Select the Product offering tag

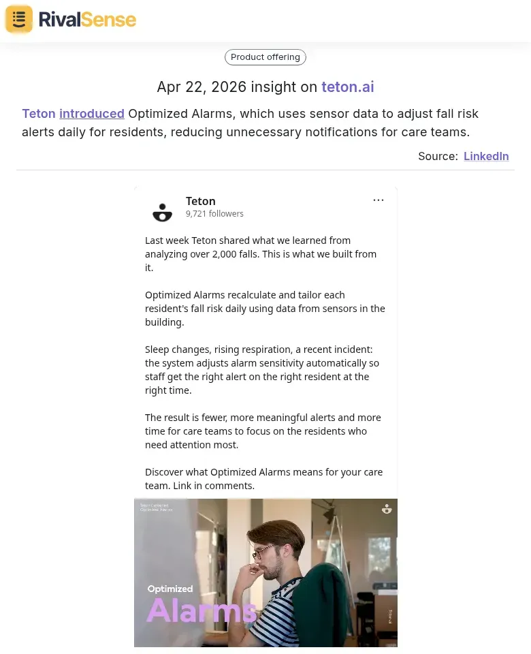(x=265, y=57)
